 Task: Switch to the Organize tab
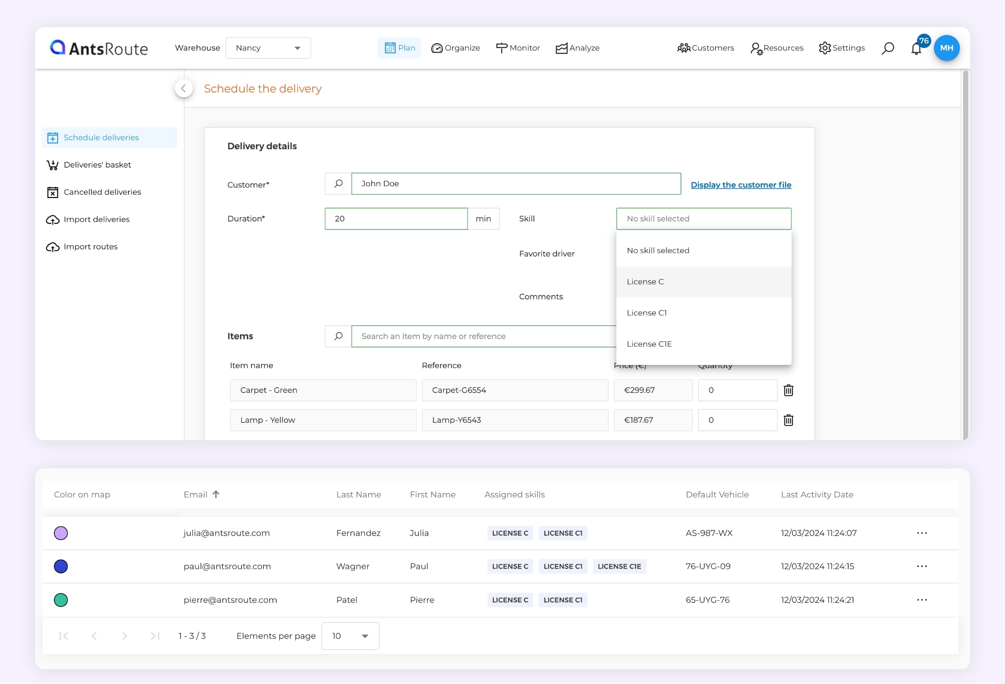455,48
